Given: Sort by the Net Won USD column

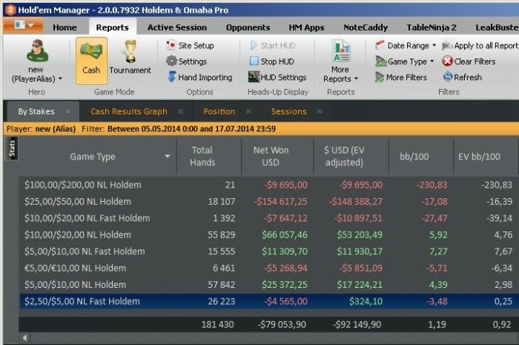Looking at the screenshot, I should (x=278, y=157).
